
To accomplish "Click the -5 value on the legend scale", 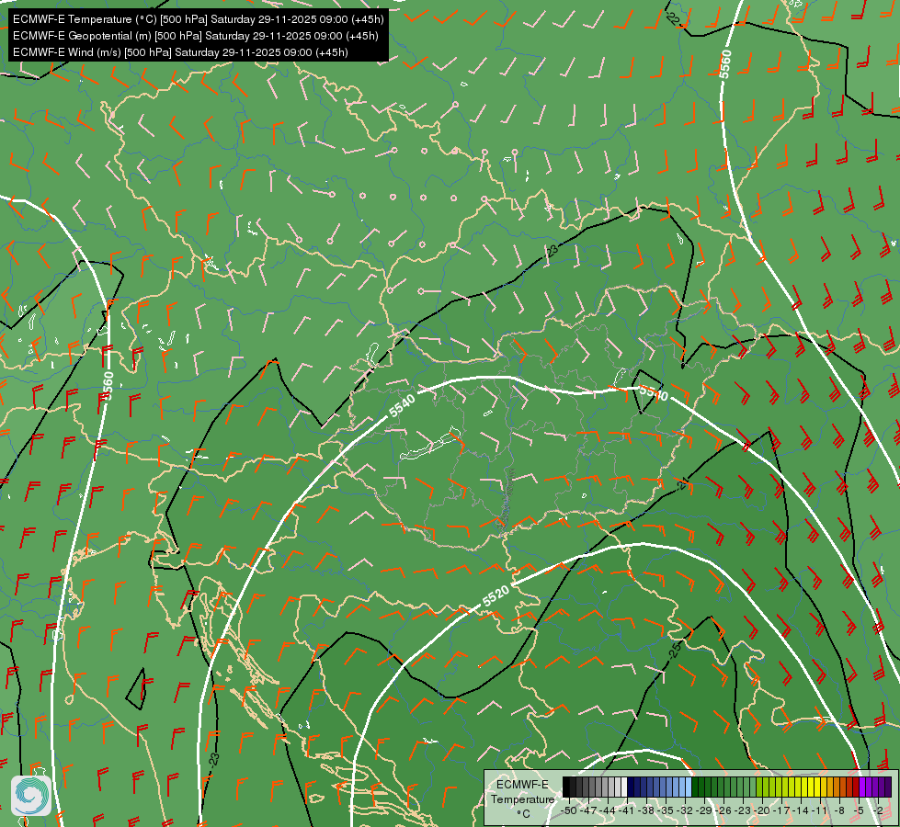I will 860,810.
